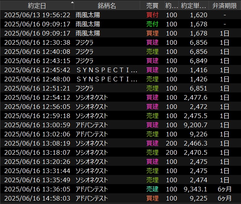Select the 2025/06/16 12:30:38 date cell
The image size is (241, 204).
coord(37,42)
